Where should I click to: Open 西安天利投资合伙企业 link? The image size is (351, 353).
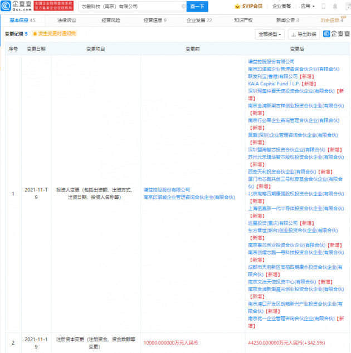[282, 172]
